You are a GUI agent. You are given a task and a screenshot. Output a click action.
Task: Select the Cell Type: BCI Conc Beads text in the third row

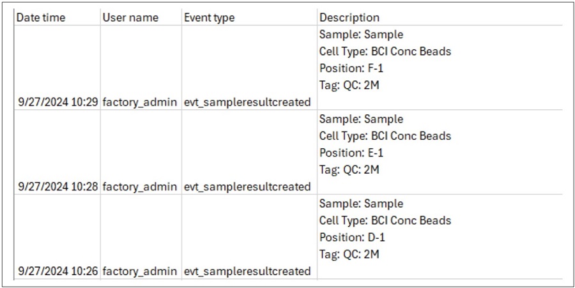[x=385, y=220]
